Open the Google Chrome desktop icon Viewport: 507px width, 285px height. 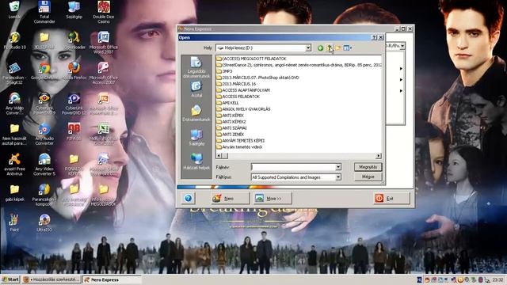tap(44, 71)
